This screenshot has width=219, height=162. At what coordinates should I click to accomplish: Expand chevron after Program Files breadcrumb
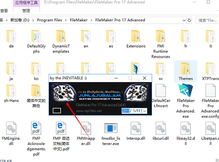pyautogui.click(x=66, y=20)
